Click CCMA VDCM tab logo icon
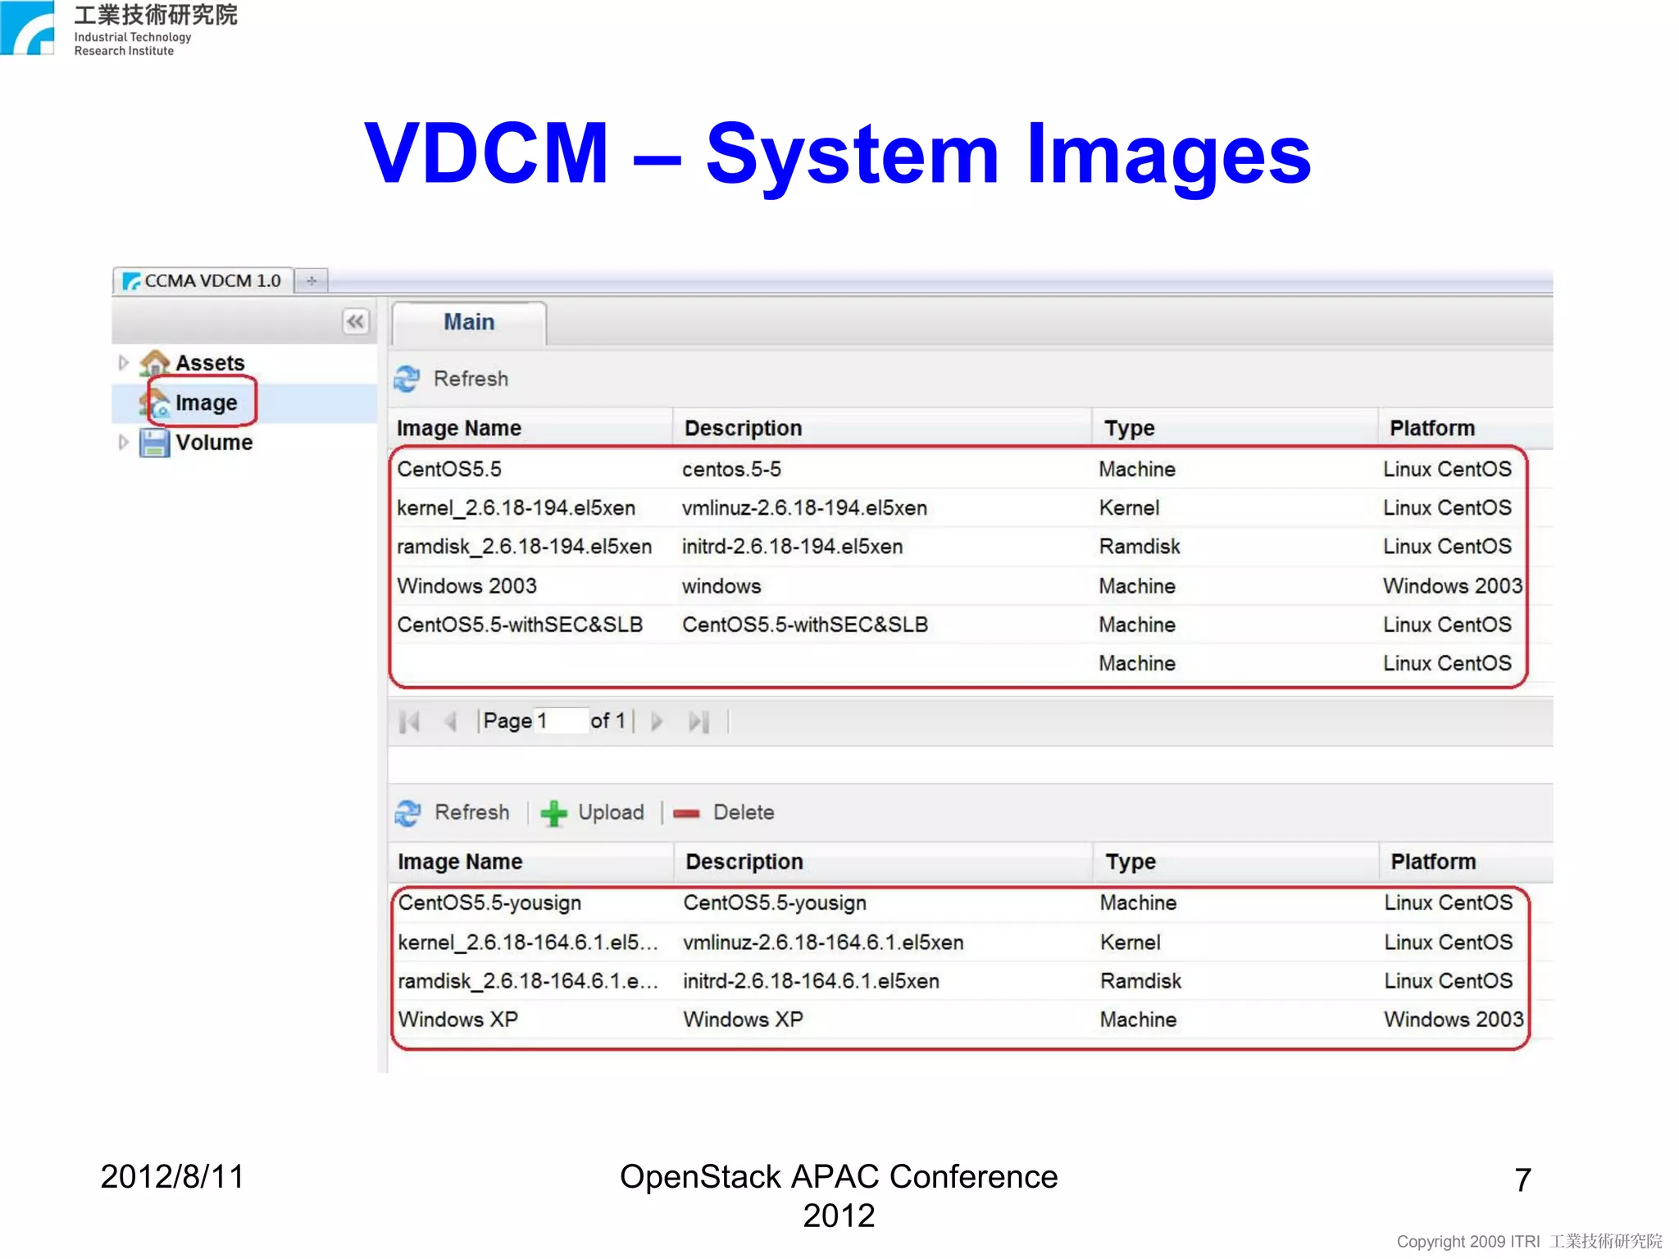Screen dimensions: 1679x1259 coord(131,281)
